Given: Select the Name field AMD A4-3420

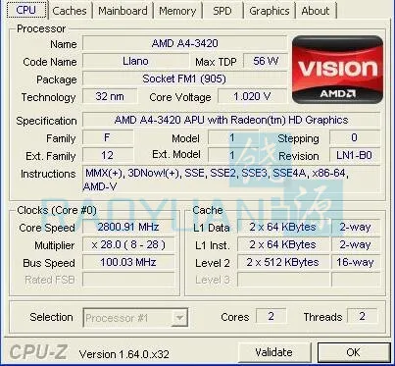Looking at the screenshot, I should coord(184,43).
